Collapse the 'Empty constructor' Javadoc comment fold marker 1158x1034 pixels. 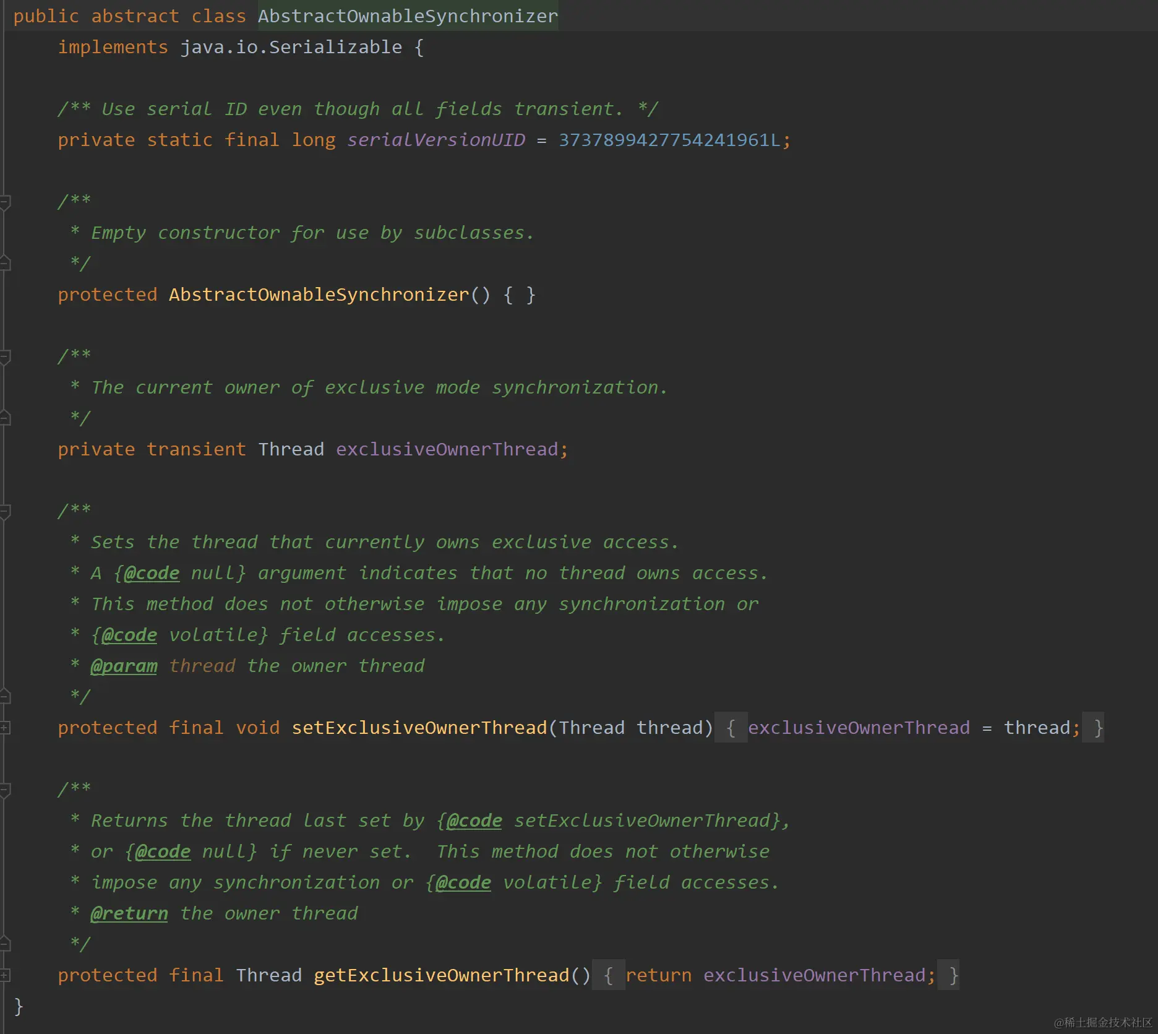point(5,202)
